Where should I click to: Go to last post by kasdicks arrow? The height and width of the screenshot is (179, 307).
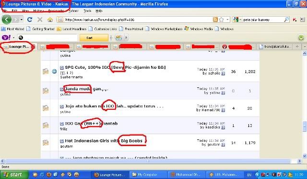[223, 127]
